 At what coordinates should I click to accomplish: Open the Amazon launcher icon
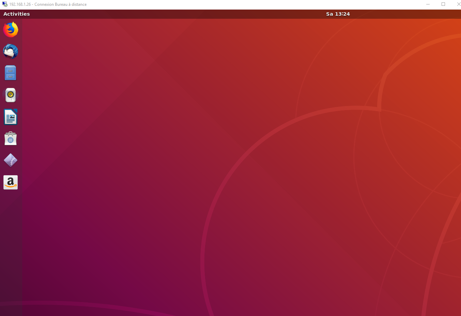[x=11, y=182]
